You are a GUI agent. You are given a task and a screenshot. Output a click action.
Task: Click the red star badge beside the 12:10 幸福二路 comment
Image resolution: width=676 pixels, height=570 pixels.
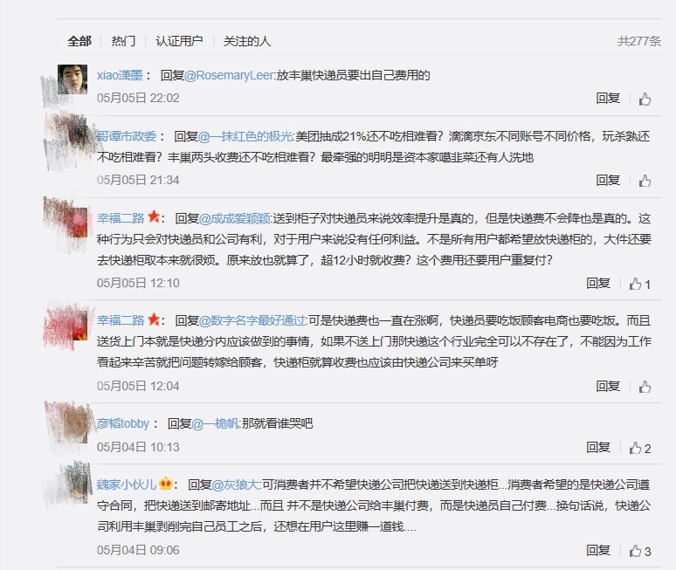pos(154,216)
